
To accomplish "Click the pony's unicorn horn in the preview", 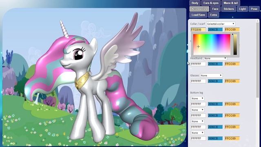I will [64, 29].
